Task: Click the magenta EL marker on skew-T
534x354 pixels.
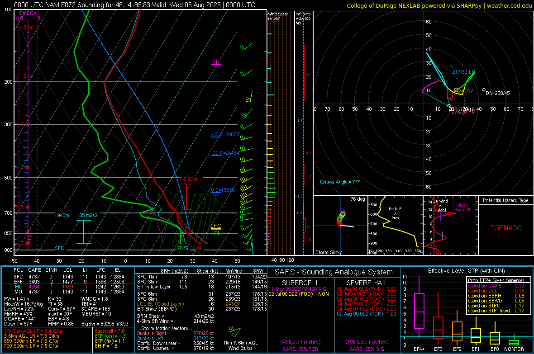Action: point(215,63)
